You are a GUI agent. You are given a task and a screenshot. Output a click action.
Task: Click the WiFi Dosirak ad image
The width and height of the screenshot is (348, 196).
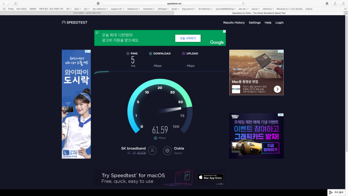click(76, 104)
